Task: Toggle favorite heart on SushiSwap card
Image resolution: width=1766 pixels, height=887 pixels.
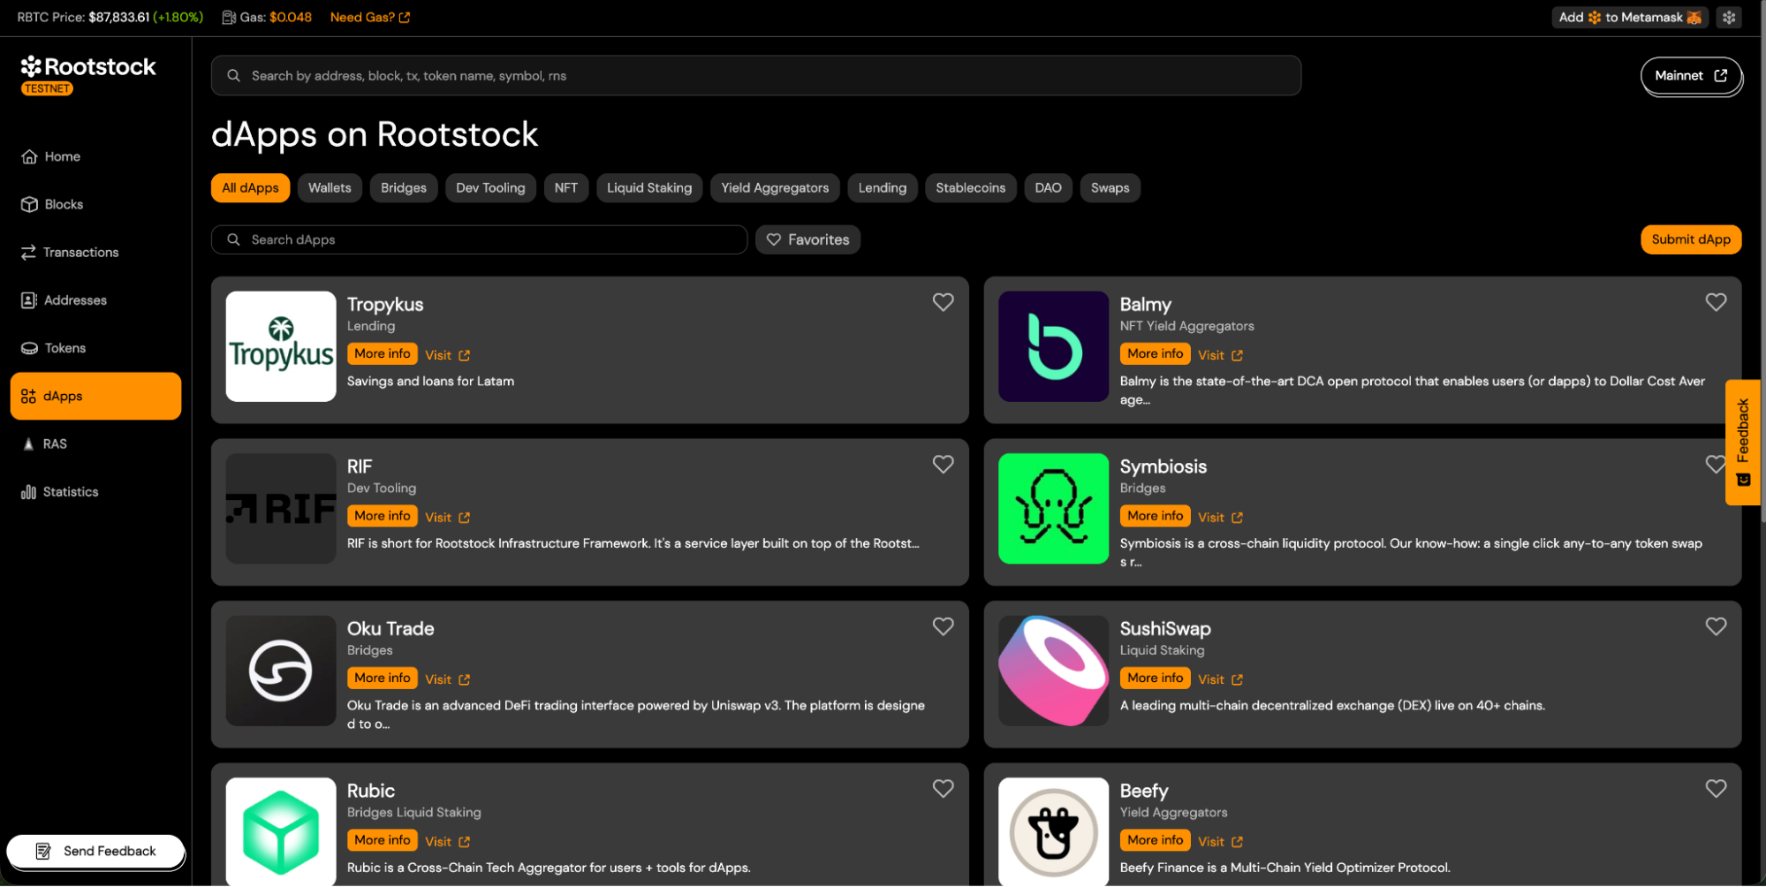Action: pyautogui.click(x=1715, y=626)
